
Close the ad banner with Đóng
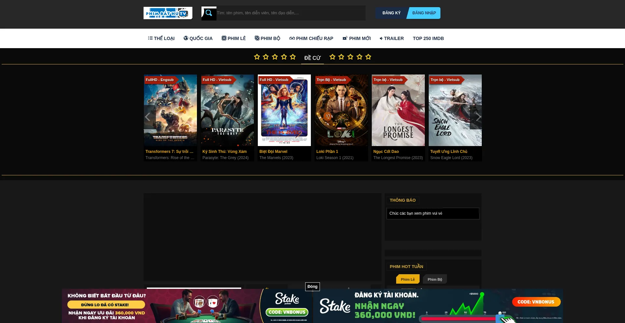coord(312,287)
